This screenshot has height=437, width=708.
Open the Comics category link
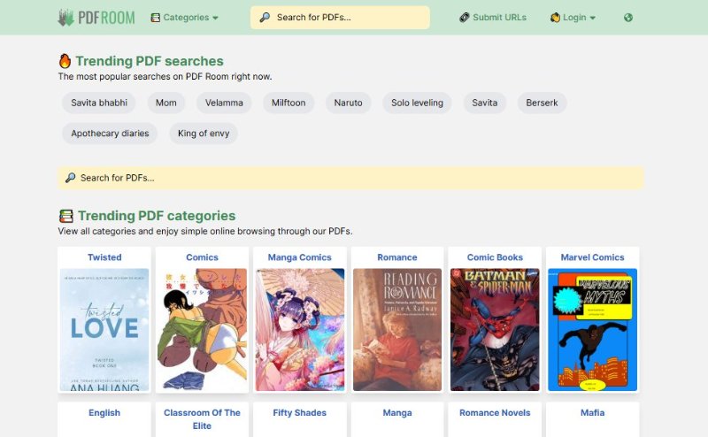point(202,257)
